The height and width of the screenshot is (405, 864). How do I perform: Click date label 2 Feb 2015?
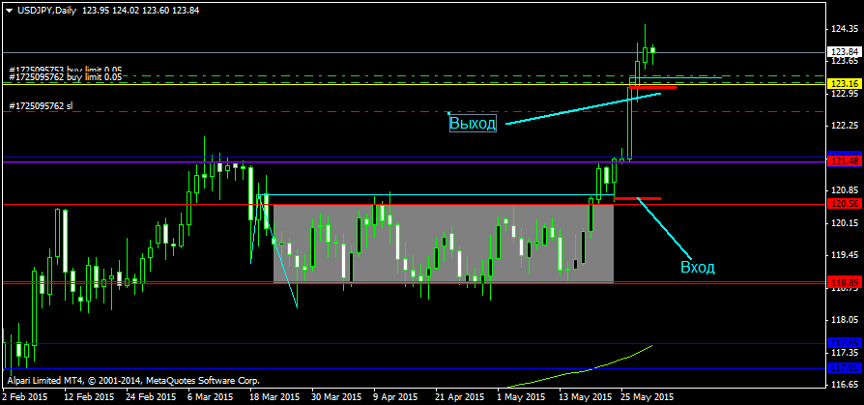pos(25,396)
